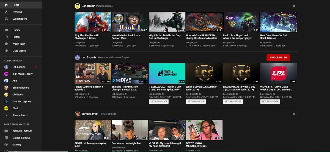Open Bun tutorial on straight hair thumbnail
Viewport: 330px width, 152px height.
coord(130,130)
